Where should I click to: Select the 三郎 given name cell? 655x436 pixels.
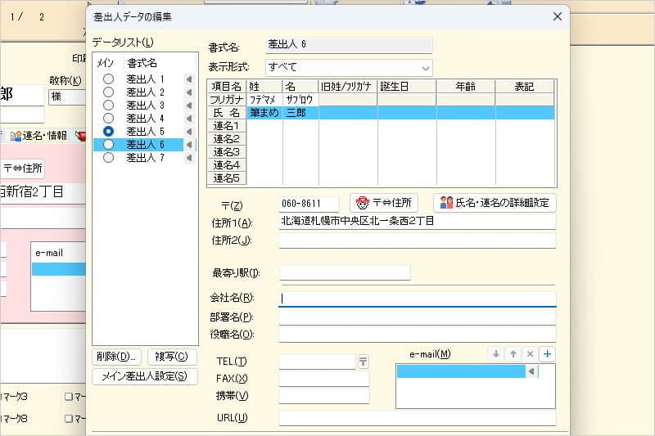[300, 113]
